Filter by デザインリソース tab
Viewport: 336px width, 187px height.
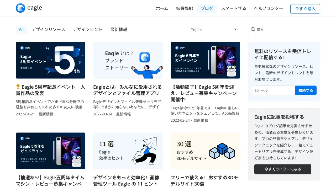(48, 29)
